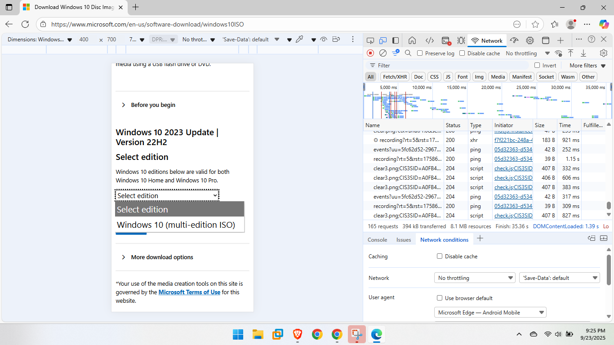
Task: Open the network search magnifier
Action: click(408, 53)
